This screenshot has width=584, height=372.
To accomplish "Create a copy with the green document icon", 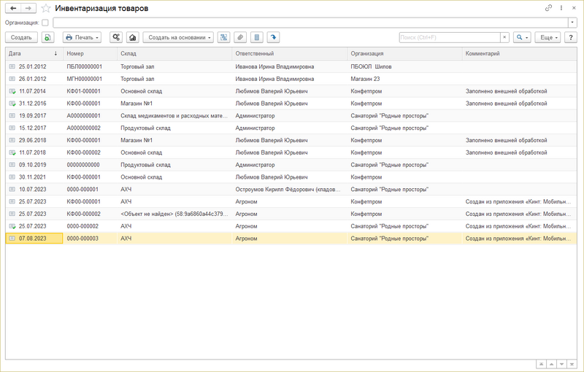I will tap(47, 37).
